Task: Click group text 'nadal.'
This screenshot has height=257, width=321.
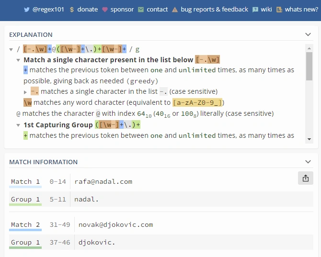Action: (x=87, y=199)
